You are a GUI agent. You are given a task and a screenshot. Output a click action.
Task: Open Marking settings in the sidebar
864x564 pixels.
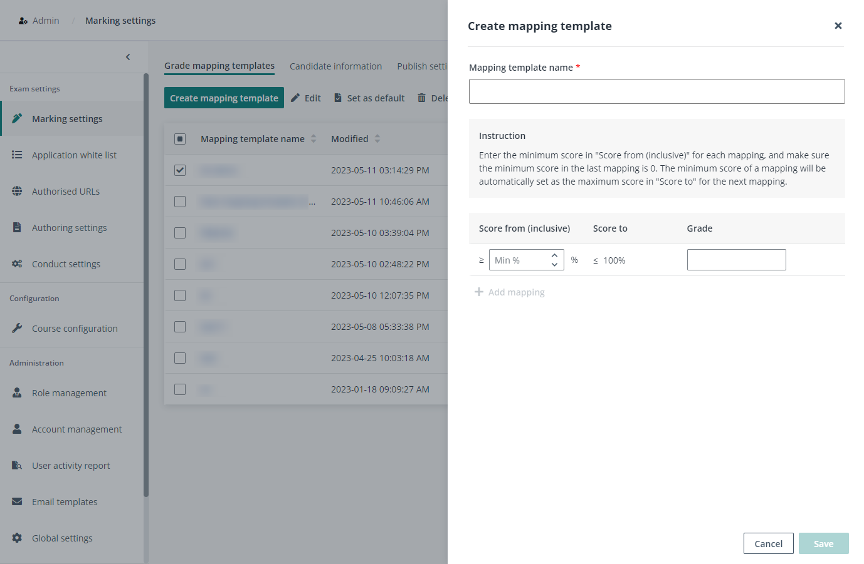pos(72,118)
